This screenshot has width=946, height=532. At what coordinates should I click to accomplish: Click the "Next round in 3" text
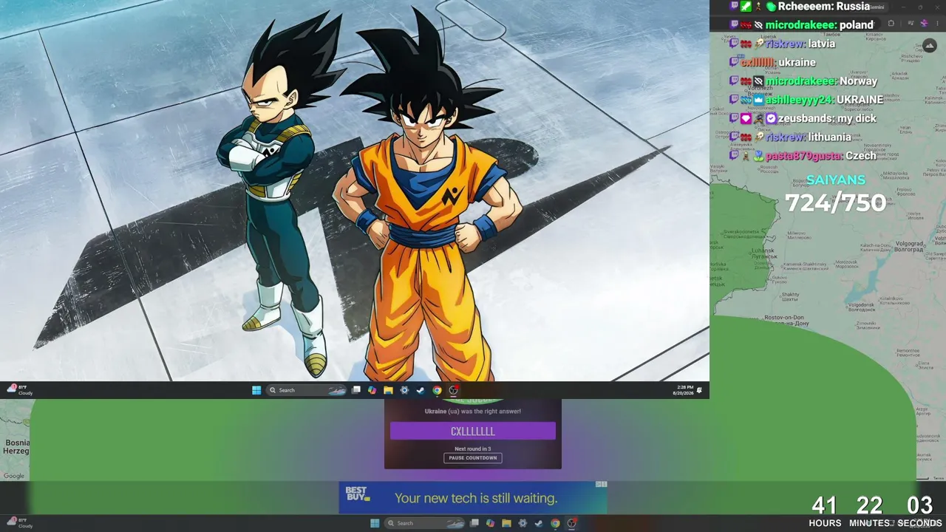pos(473,449)
